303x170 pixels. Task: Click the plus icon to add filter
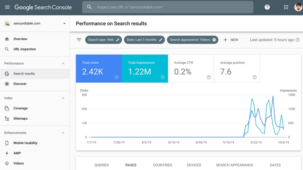[x=225, y=40]
